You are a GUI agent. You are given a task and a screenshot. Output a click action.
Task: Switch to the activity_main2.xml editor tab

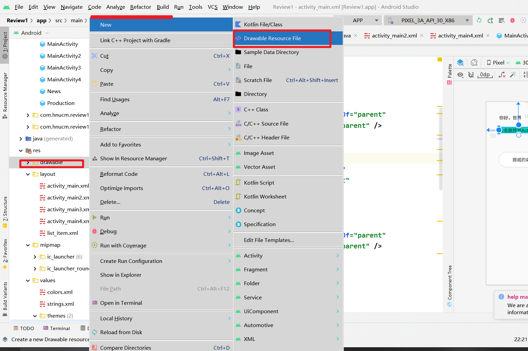point(394,36)
